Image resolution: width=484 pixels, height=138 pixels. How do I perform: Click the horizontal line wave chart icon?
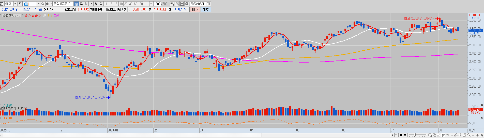(447, 135)
